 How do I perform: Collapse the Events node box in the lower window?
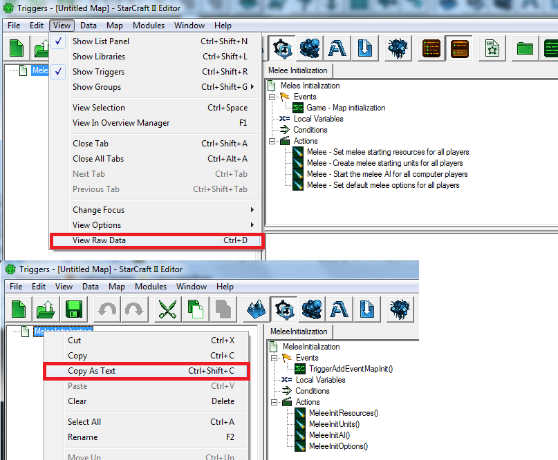275,358
